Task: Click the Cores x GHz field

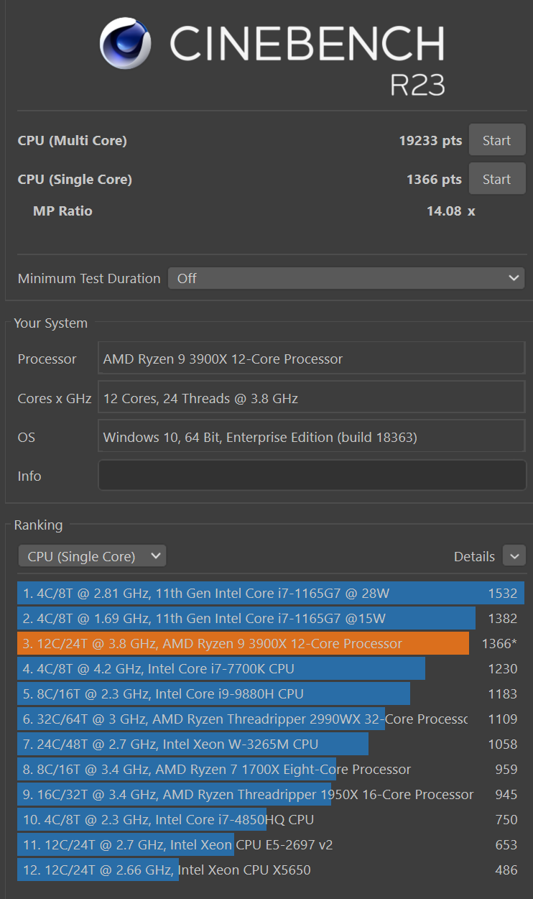Action: 311,398
